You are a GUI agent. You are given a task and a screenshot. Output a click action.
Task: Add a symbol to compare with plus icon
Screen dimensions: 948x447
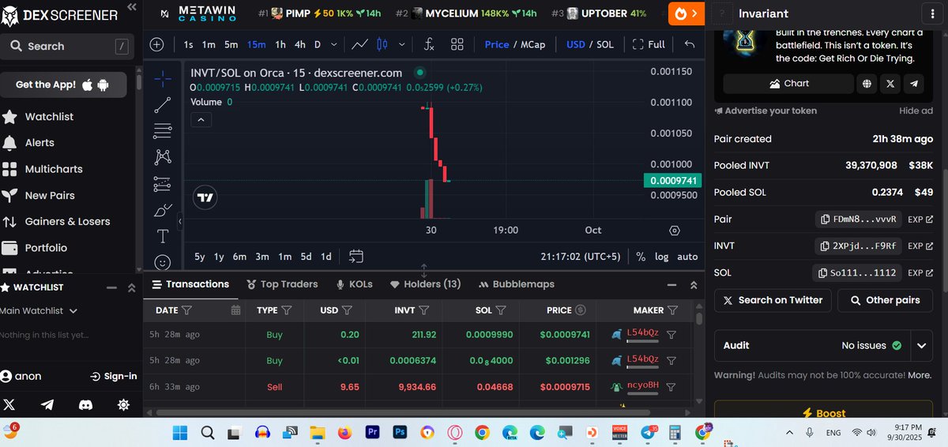coord(156,44)
